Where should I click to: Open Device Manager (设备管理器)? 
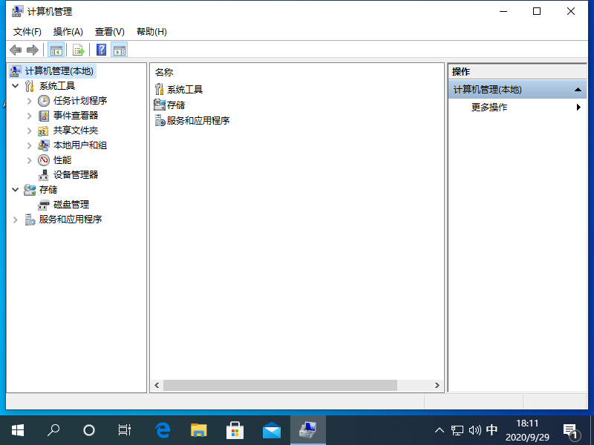pyautogui.click(x=77, y=174)
